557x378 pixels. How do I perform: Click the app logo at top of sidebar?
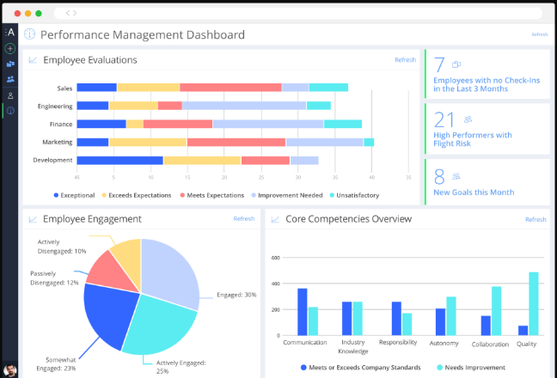pyautogui.click(x=10, y=34)
